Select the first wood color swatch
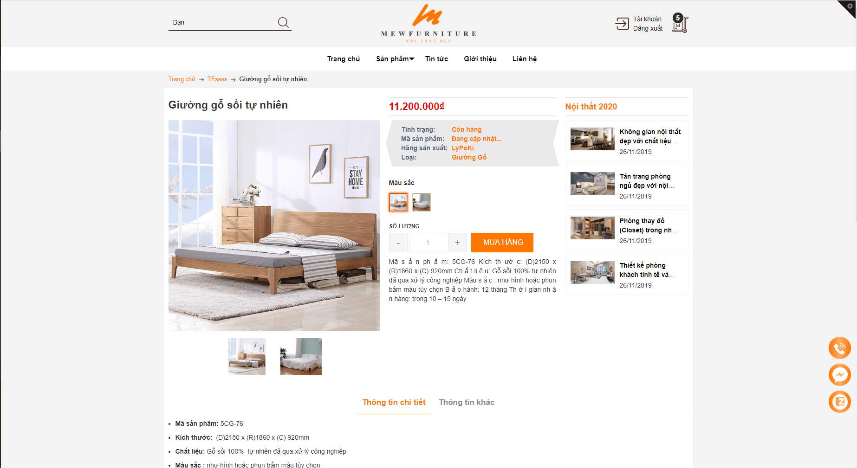The image size is (857, 468). 398,202
